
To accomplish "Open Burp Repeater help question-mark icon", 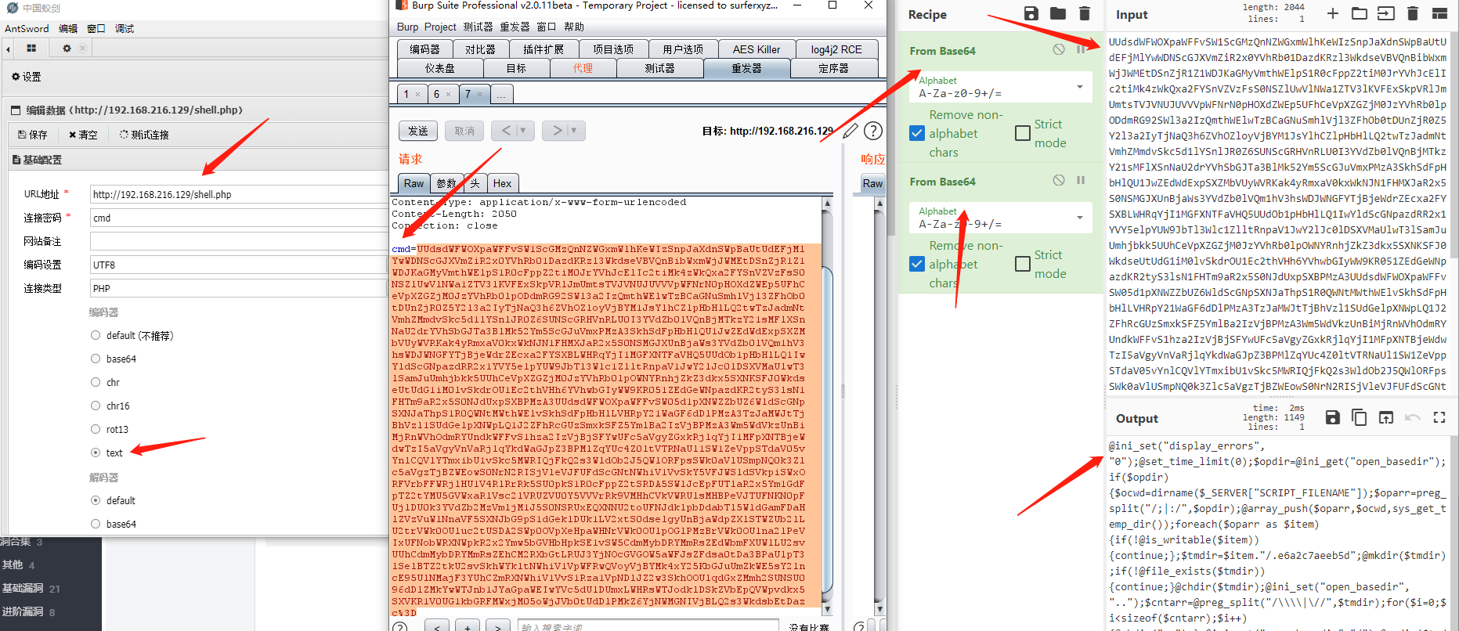I will pos(873,131).
